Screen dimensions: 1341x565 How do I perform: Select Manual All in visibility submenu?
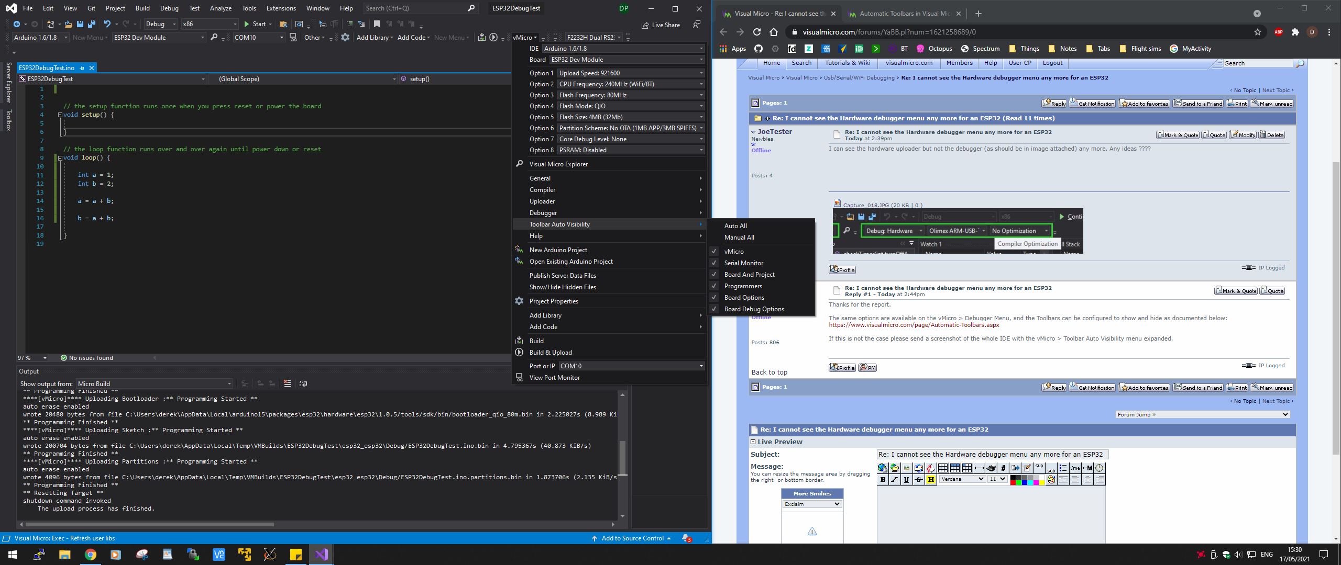(x=739, y=238)
